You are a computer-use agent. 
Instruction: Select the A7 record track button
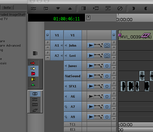point(73,106)
